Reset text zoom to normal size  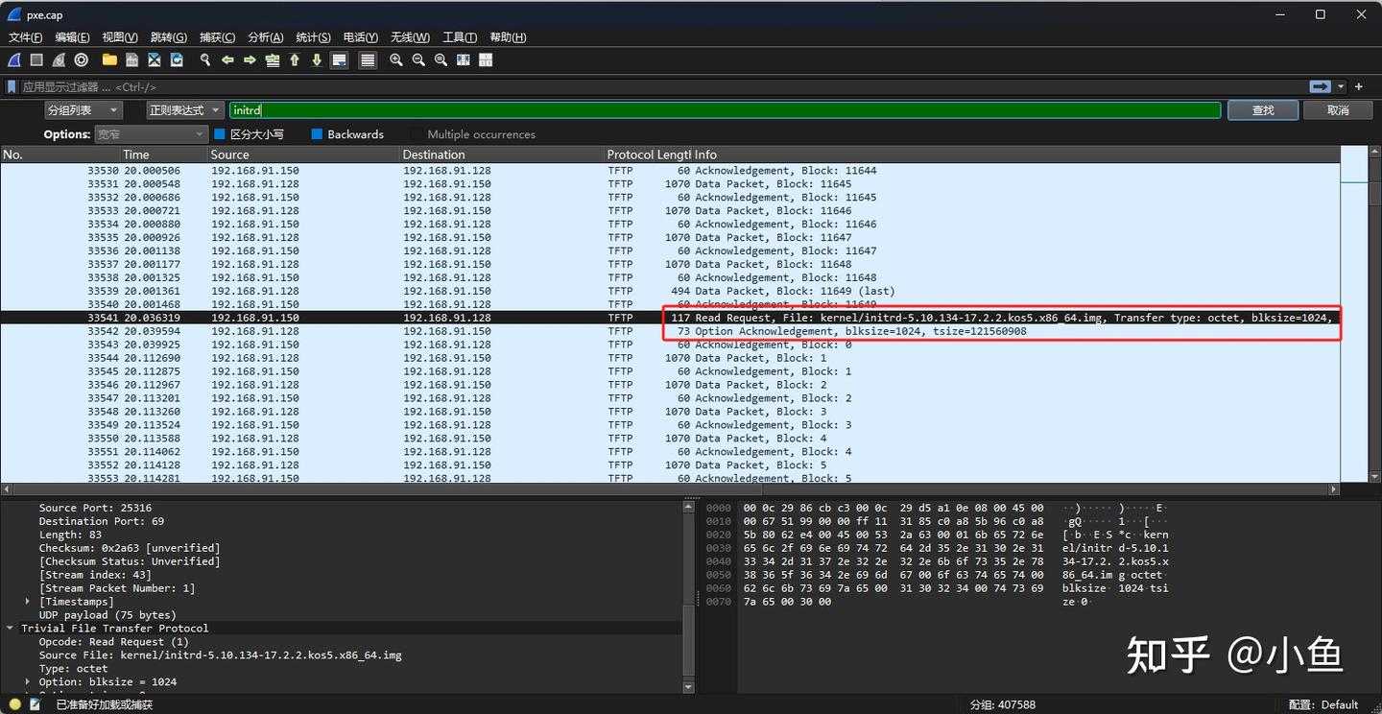pyautogui.click(x=441, y=60)
